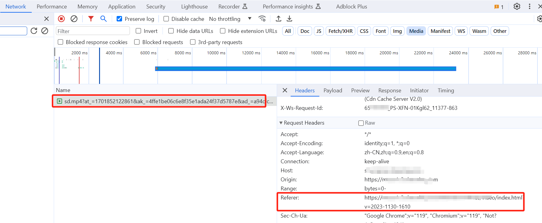Image resolution: width=542 pixels, height=223 pixels.
Task: Select the Initiator detail tab
Action: pyautogui.click(x=419, y=91)
